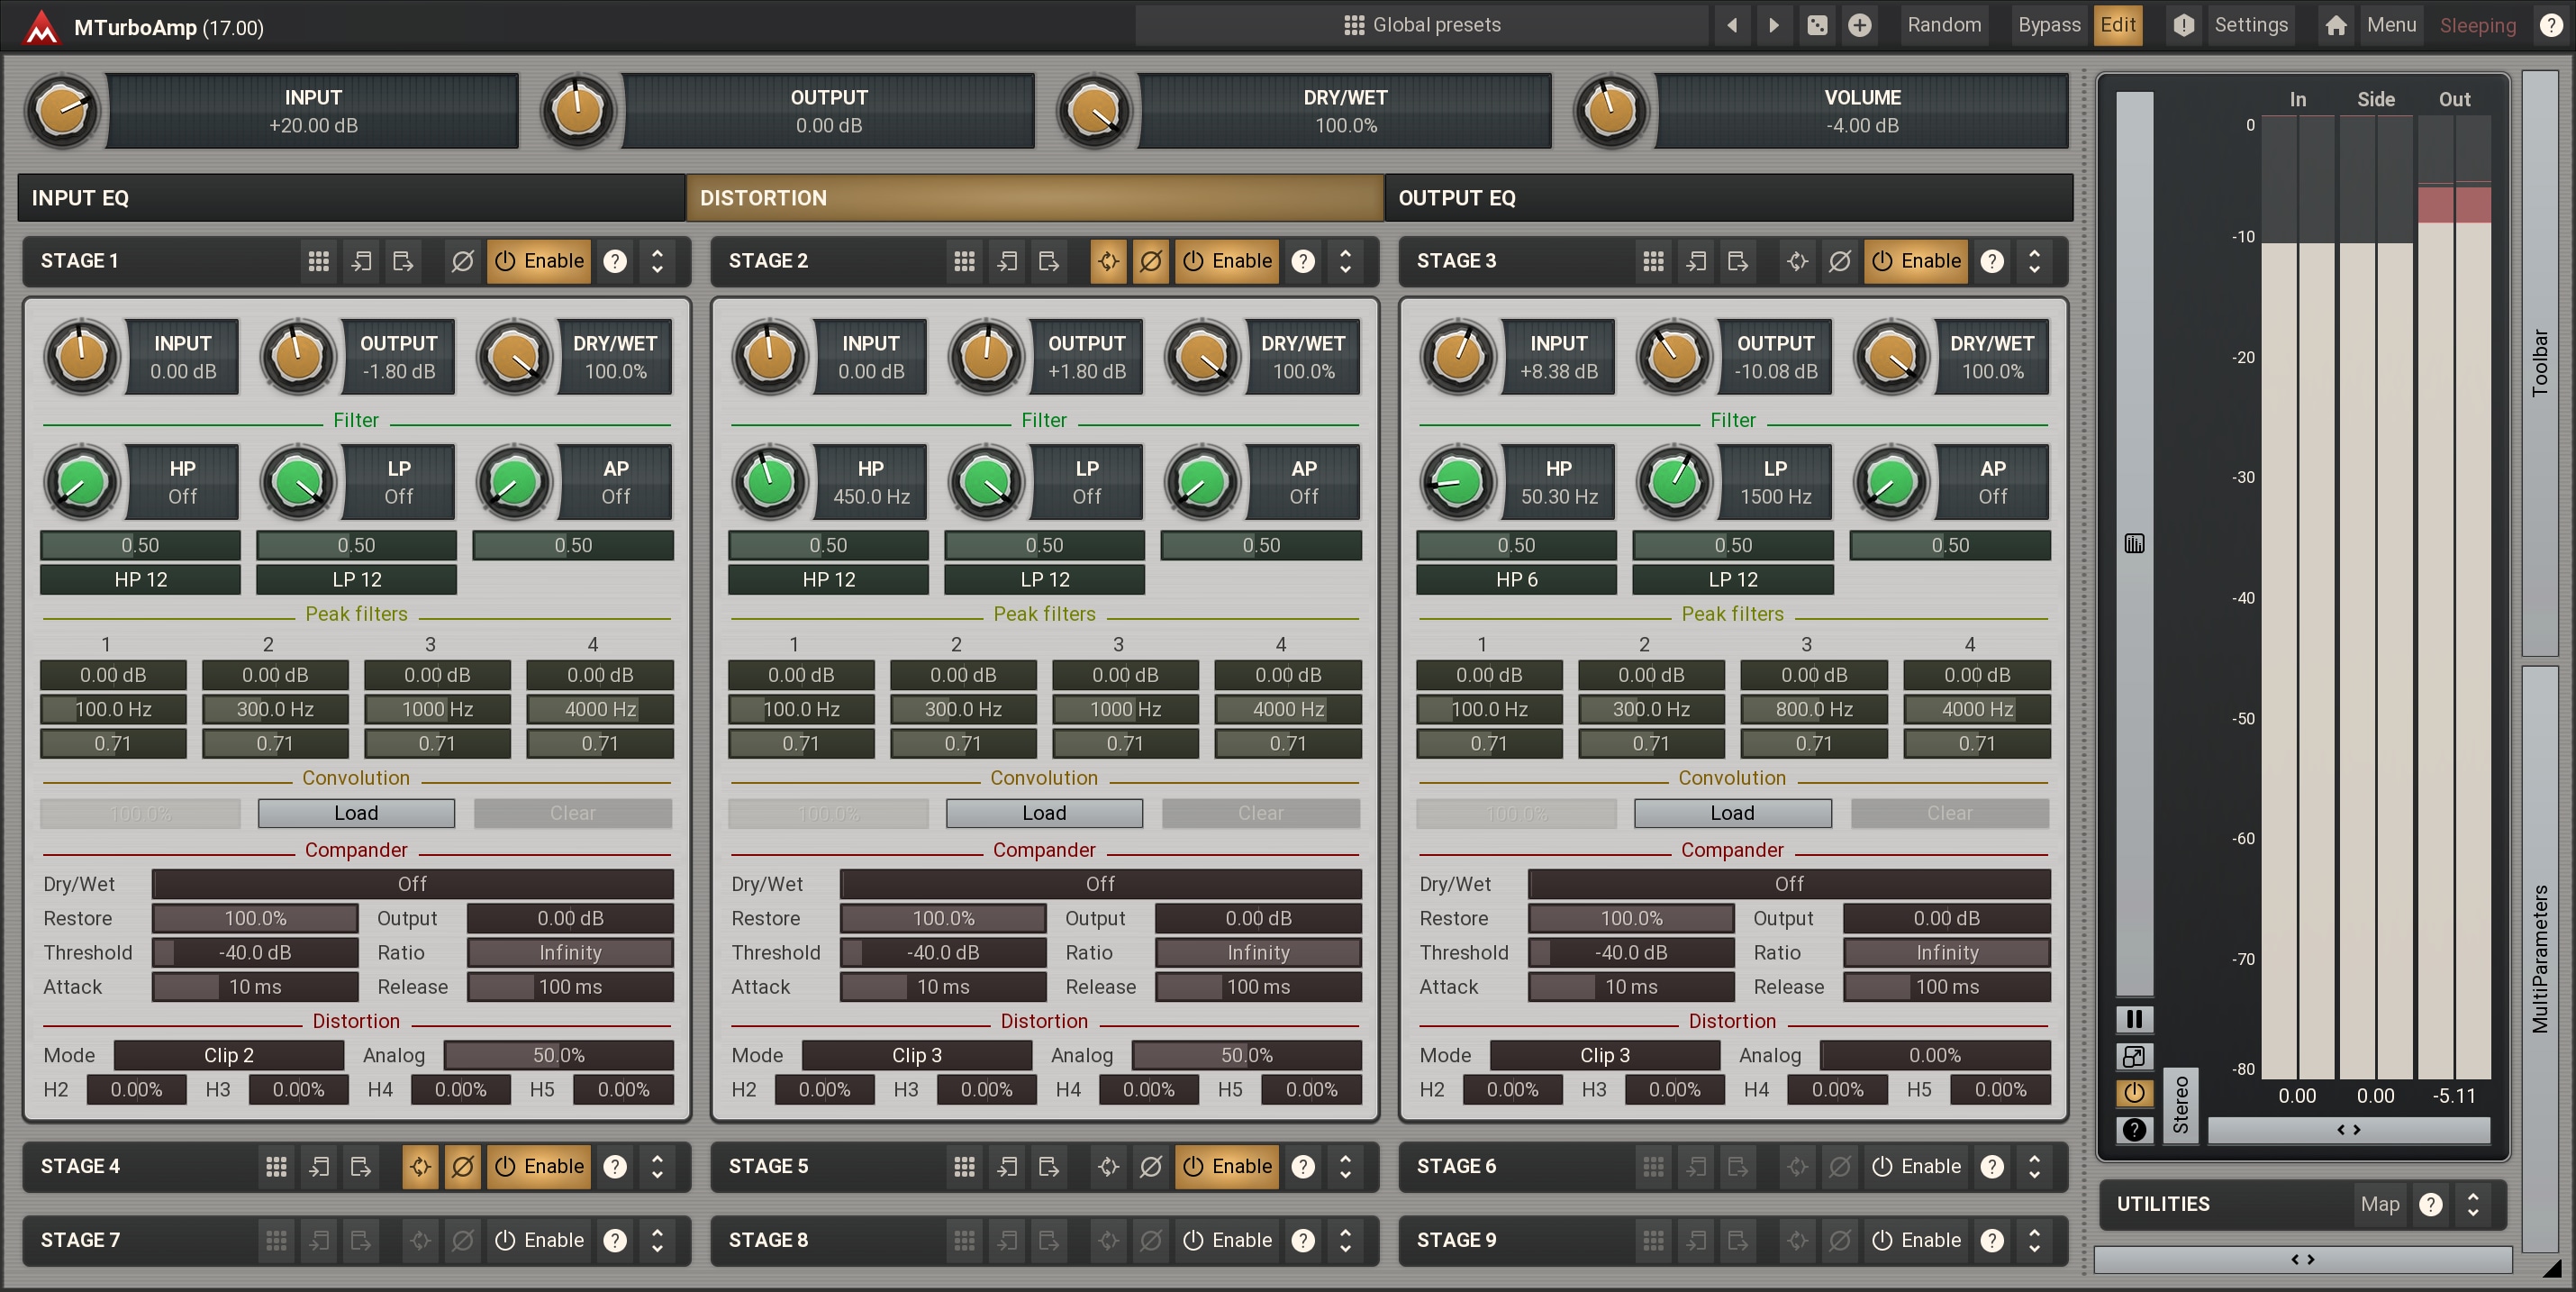
Task: Open the Menu item in top bar
Action: 2391,25
